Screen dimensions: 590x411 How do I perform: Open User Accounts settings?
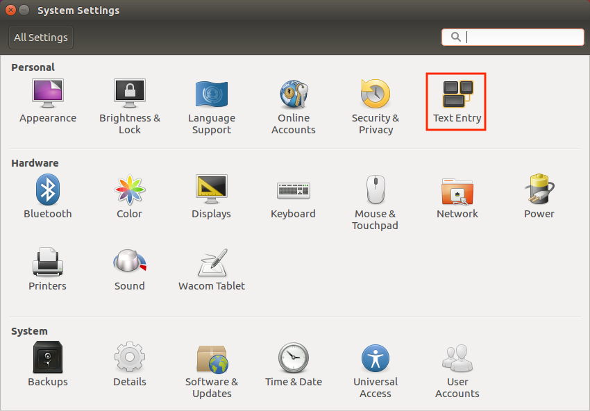(x=457, y=370)
